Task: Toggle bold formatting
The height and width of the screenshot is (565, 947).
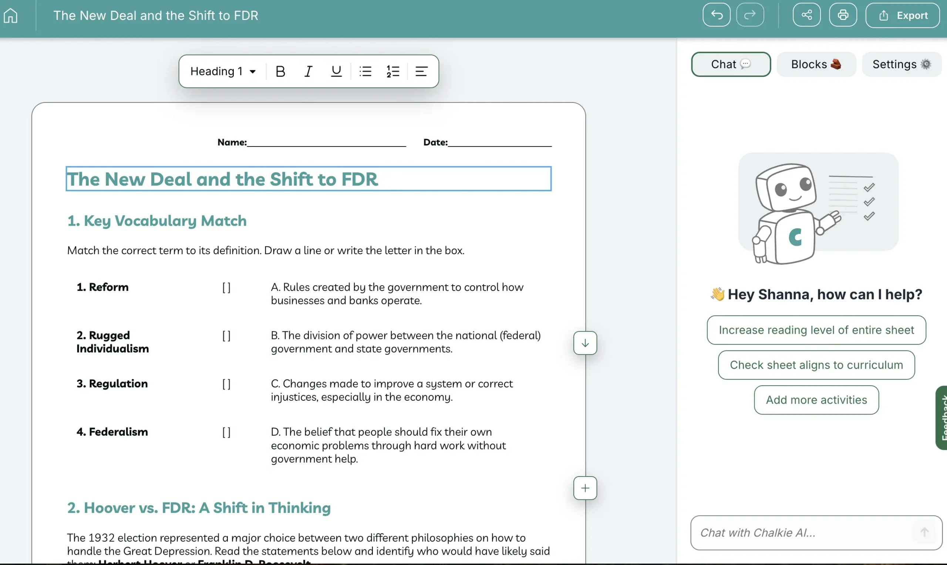Action: 280,71
